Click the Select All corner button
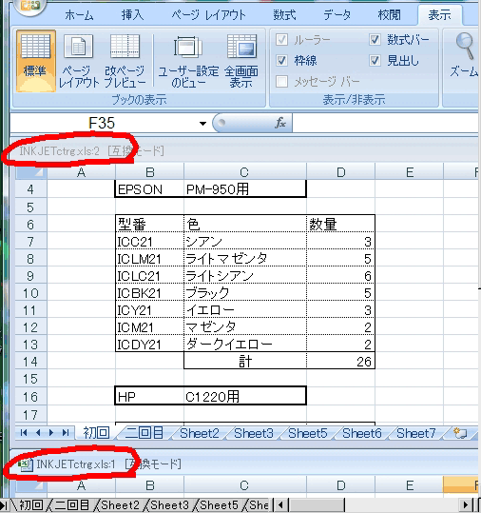This screenshot has width=481, height=513. point(31,172)
